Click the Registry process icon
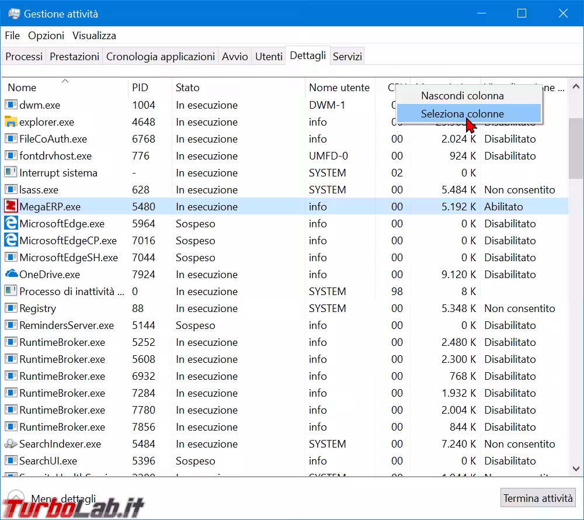The height and width of the screenshot is (520, 584). [x=11, y=308]
